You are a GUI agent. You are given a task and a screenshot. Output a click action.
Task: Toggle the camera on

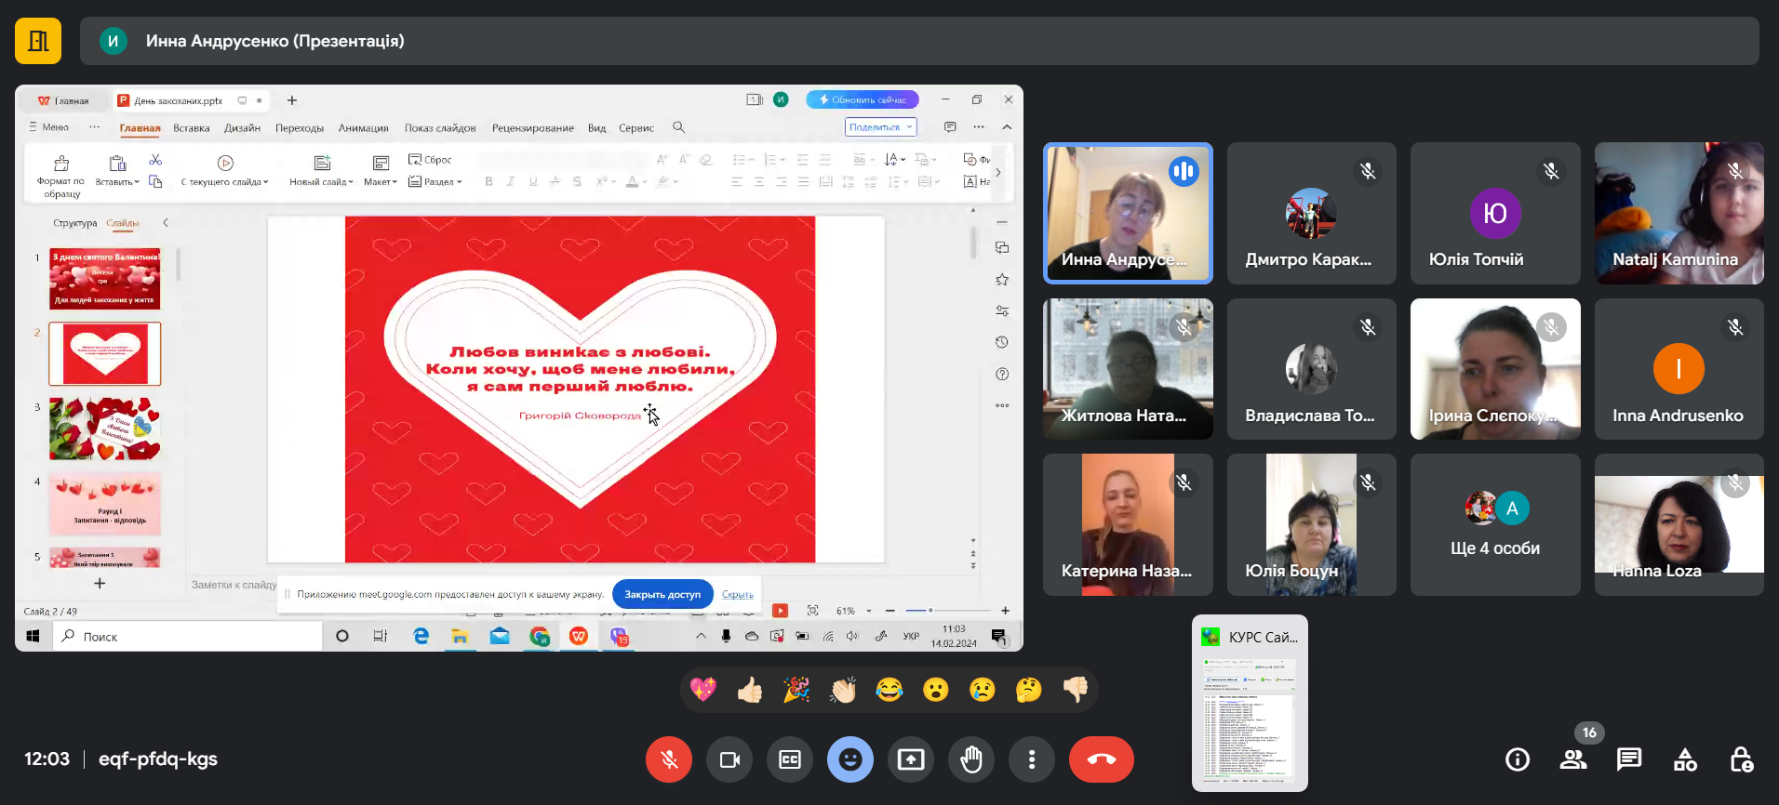tap(729, 759)
